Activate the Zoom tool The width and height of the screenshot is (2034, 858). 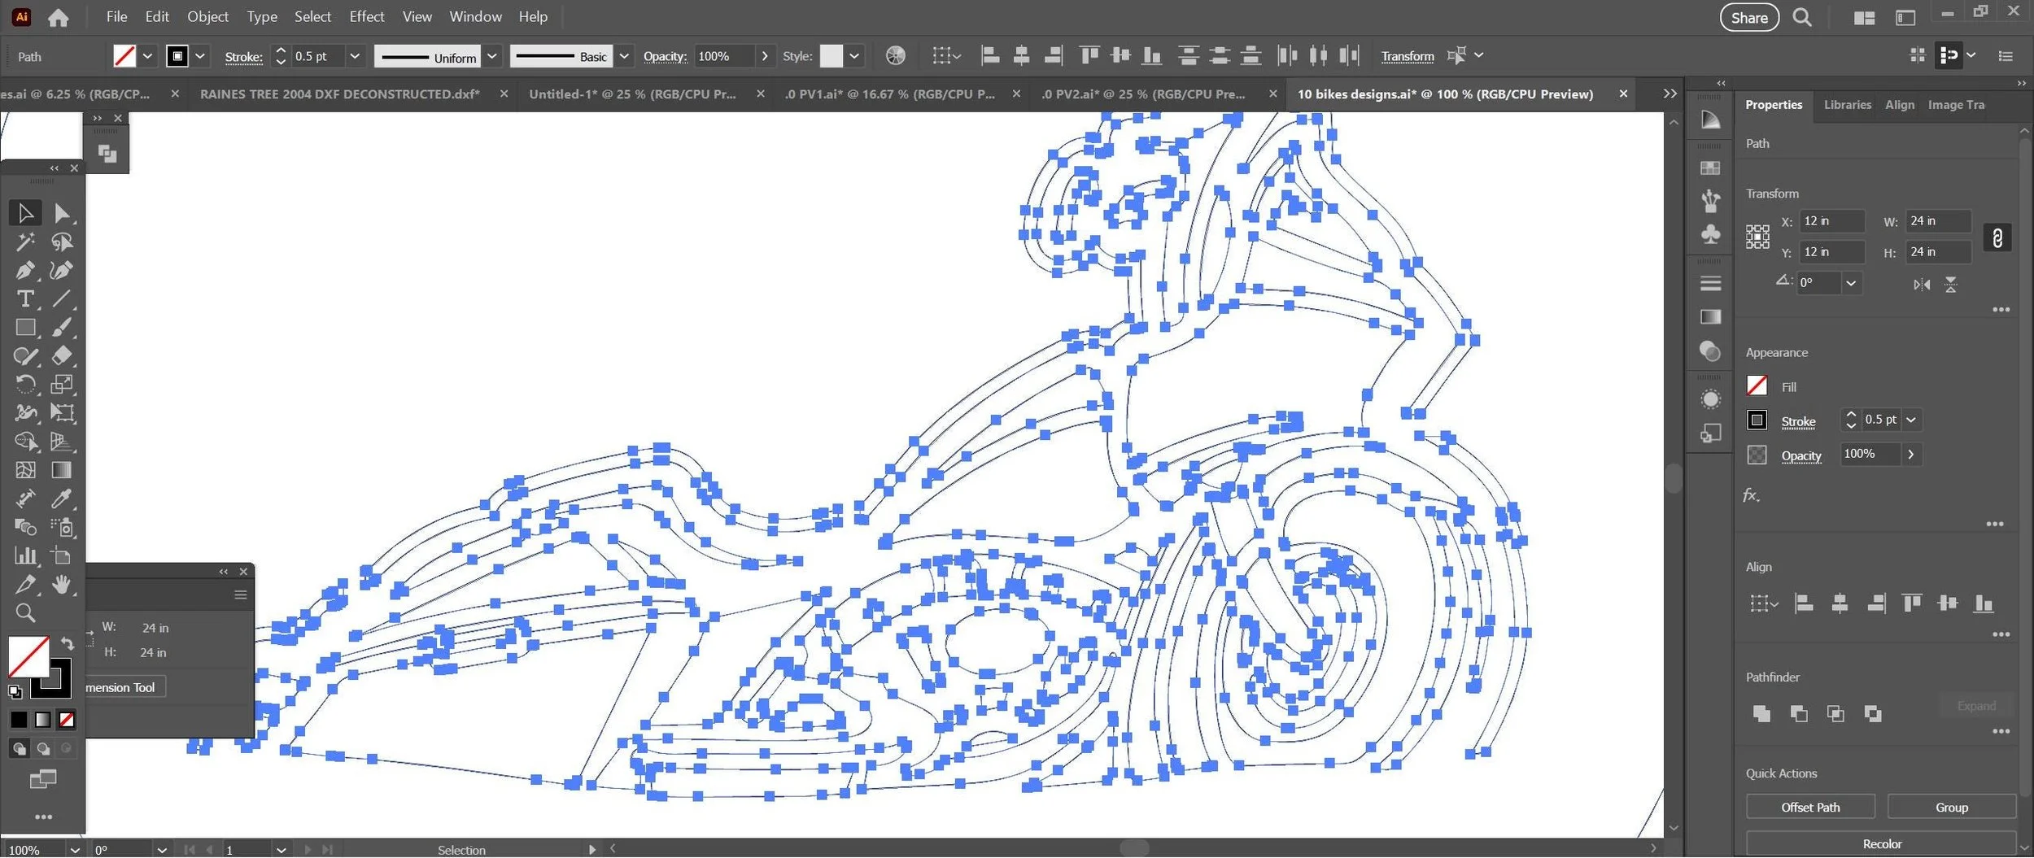[25, 612]
